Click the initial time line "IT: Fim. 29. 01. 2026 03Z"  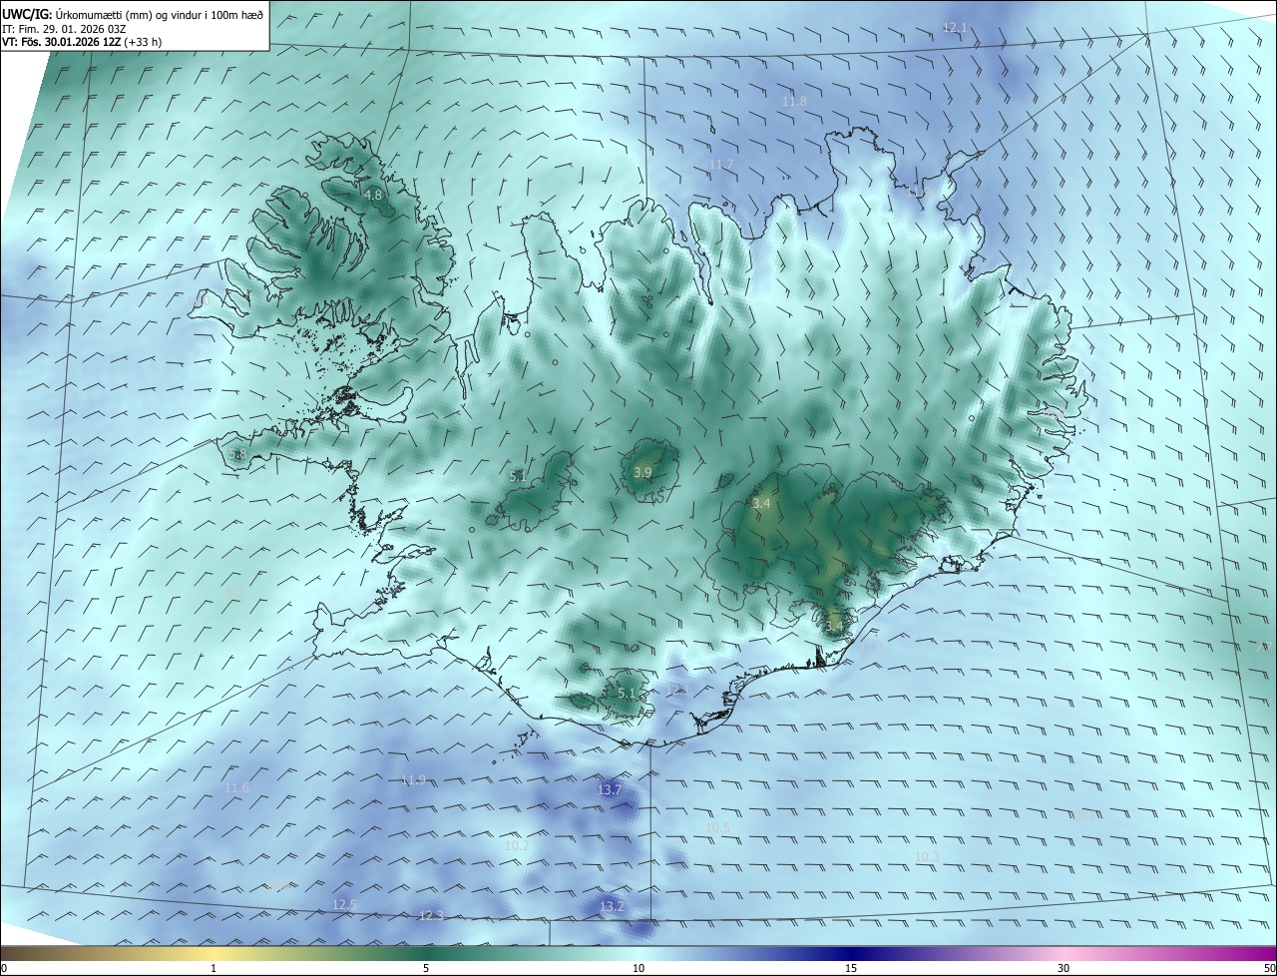64,29
